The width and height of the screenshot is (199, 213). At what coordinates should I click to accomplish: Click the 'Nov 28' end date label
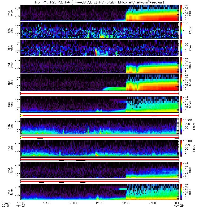179,206
